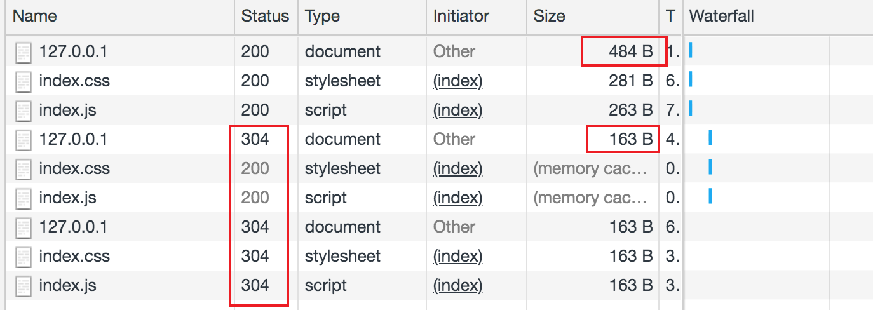
Task: Click the 163 B size of the 304 index.js
Action: [x=631, y=286]
